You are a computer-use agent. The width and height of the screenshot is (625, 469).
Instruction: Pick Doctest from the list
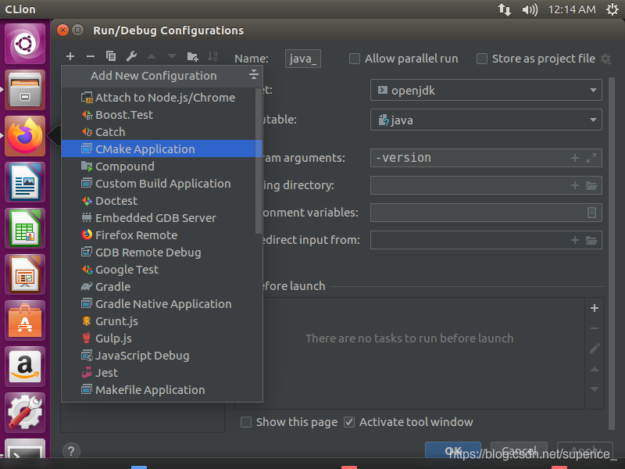(162, 201)
